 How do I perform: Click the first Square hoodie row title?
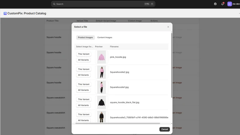[54, 37]
